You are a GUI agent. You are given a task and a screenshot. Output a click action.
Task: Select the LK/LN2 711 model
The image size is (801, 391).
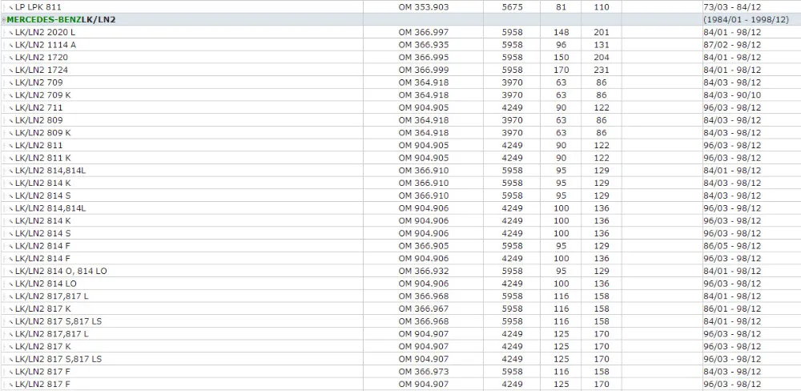(38, 108)
